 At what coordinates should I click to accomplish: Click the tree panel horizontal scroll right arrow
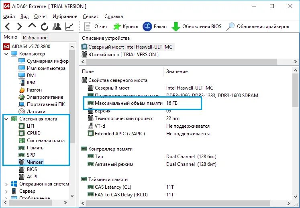pos(65,202)
